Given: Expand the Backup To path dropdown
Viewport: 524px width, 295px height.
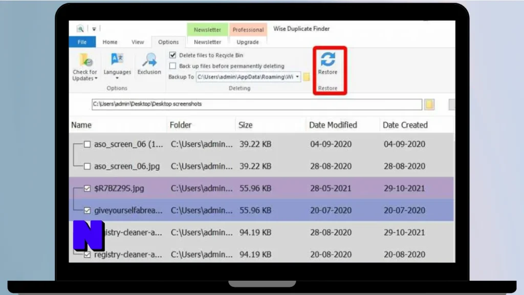Looking at the screenshot, I should pos(297,77).
